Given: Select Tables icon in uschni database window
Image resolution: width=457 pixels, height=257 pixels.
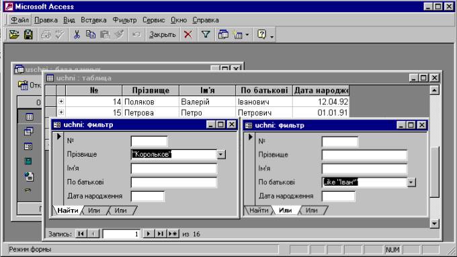Looking at the screenshot, I should [x=30, y=117].
